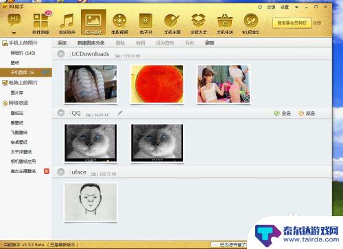Click the red badge beside 美女主播壁纸
343x249 pixels.
47,171
